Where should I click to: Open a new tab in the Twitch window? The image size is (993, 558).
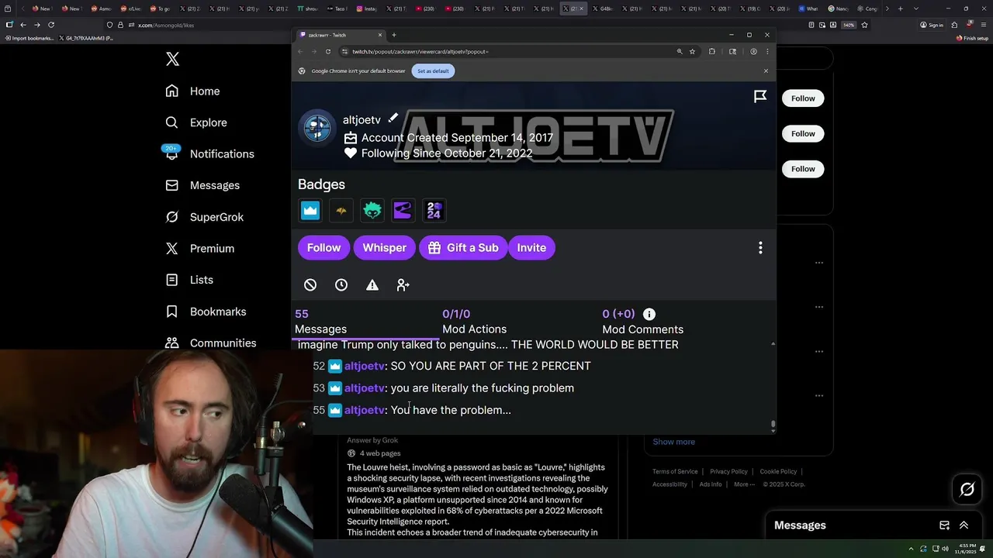(393, 35)
